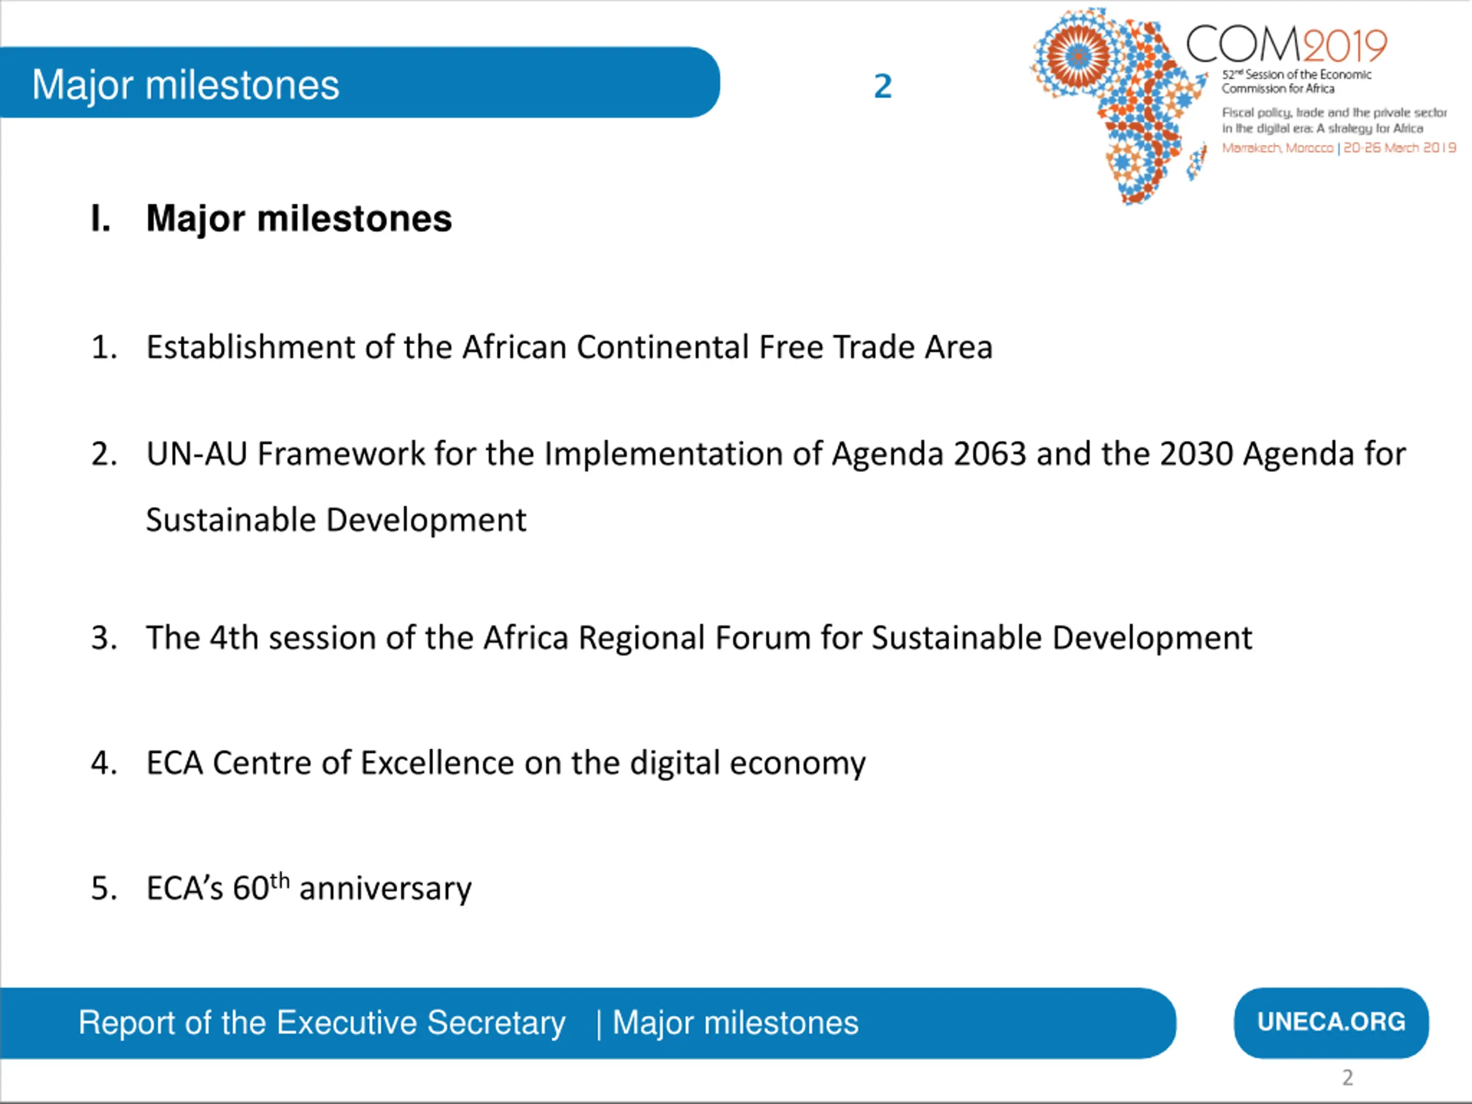1472x1104 pixels.
Task: Click the small page number 2 at bottom
Action: coord(1348,1078)
